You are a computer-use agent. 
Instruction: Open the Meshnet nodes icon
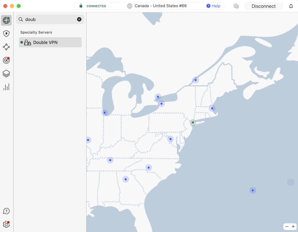click(x=6, y=47)
